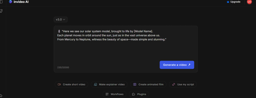Open settings gear icon in left sidebar
Image resolution: width=256 pixels, height=98 pixels.
1,96
